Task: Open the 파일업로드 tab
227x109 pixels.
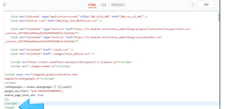Action: point(118,5)
